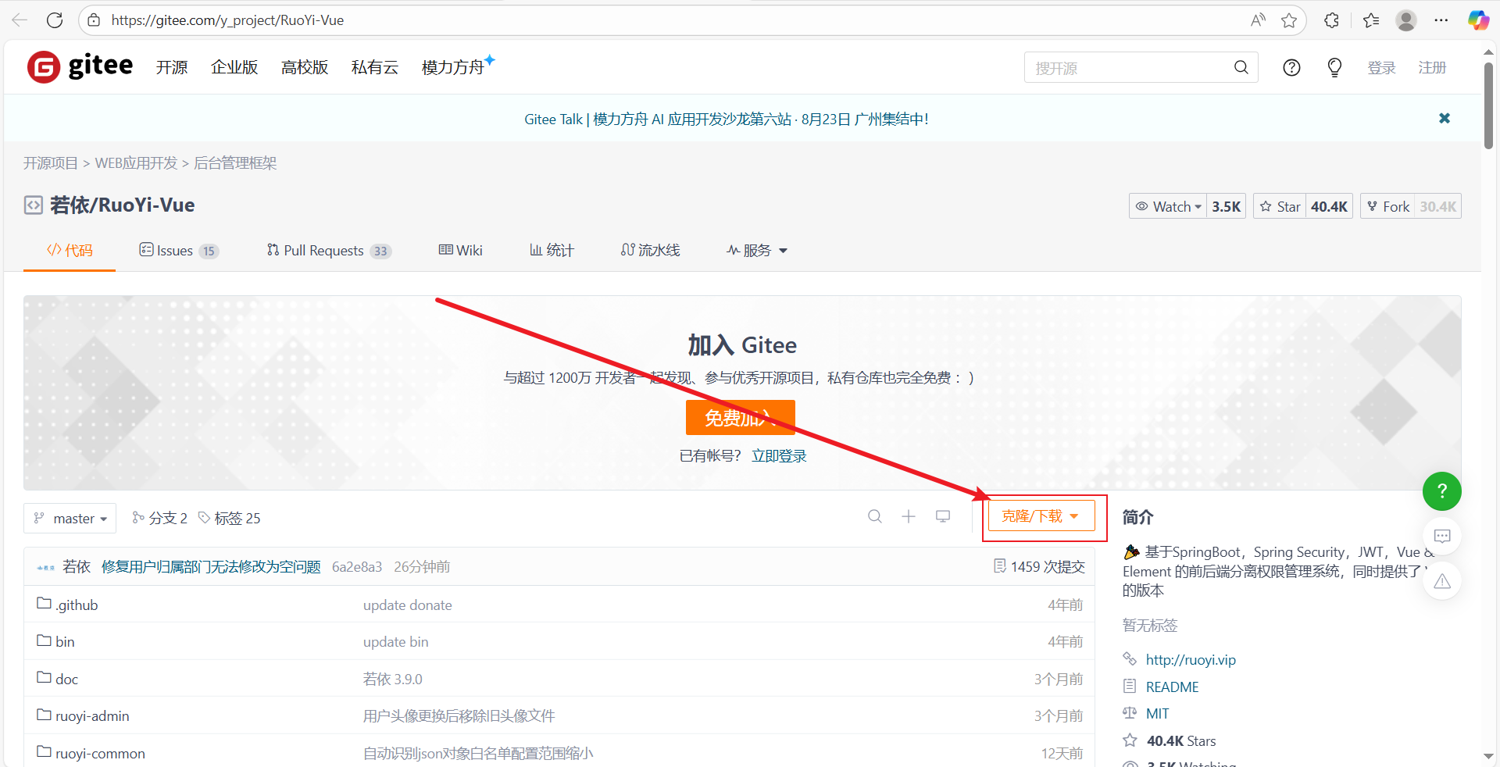Open the ruoyi-admin folder
Viewport: 1500px width, 767px height.
point(92,715)
